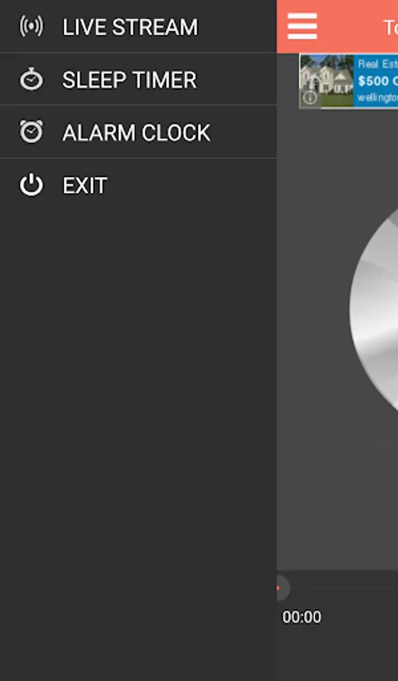Click the 00:00 elapsed time label
Screen dimensions: 398x681
[302, 617]
